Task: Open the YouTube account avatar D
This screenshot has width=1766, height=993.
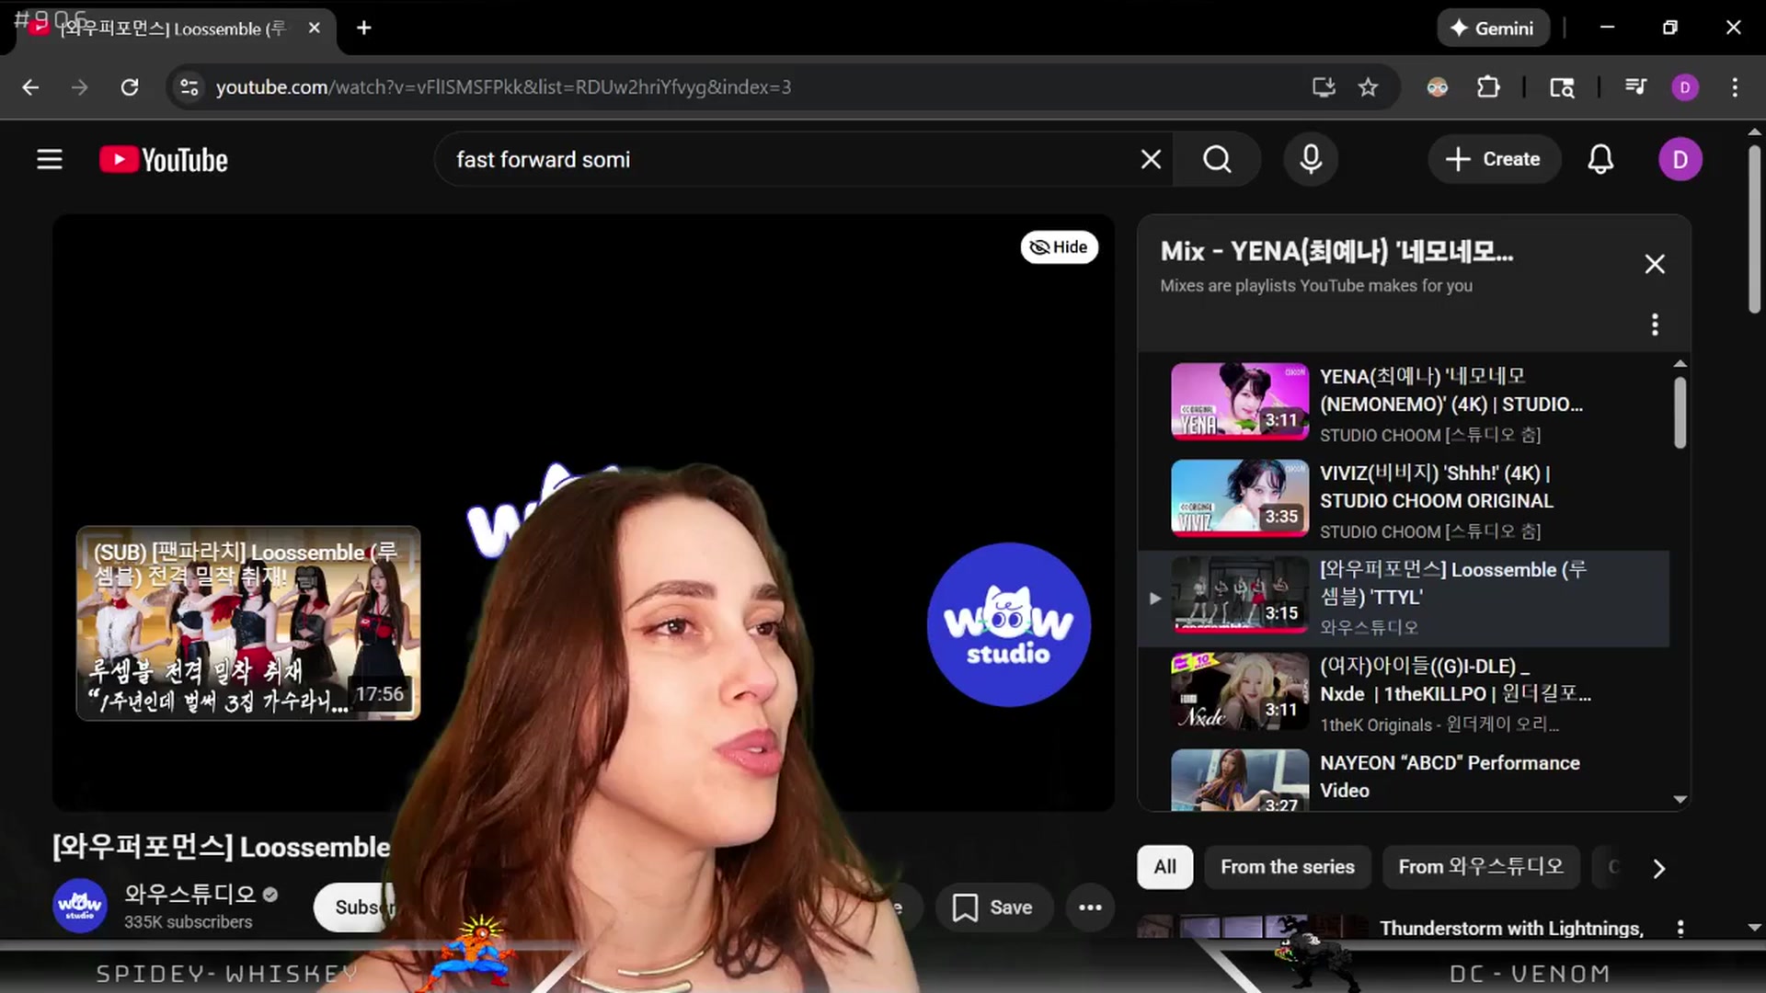Action: 1680,159
